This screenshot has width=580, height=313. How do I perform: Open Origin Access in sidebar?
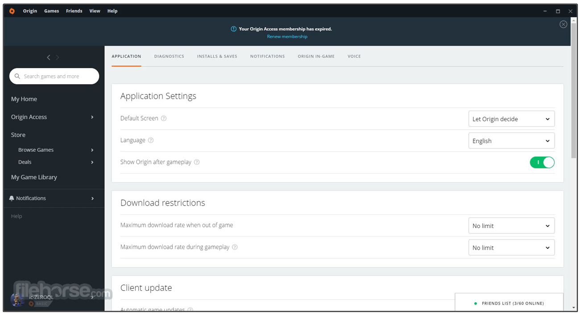click(29, 117)
